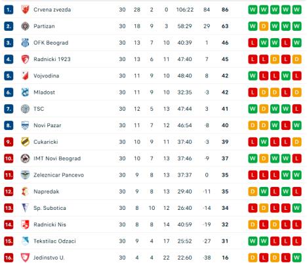Open the OFK Beograd team logo
The height and width of the screenshot is (265, 307).
click(25, 43)
